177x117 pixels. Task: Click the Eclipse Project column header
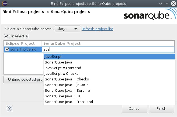pos(23,44)
